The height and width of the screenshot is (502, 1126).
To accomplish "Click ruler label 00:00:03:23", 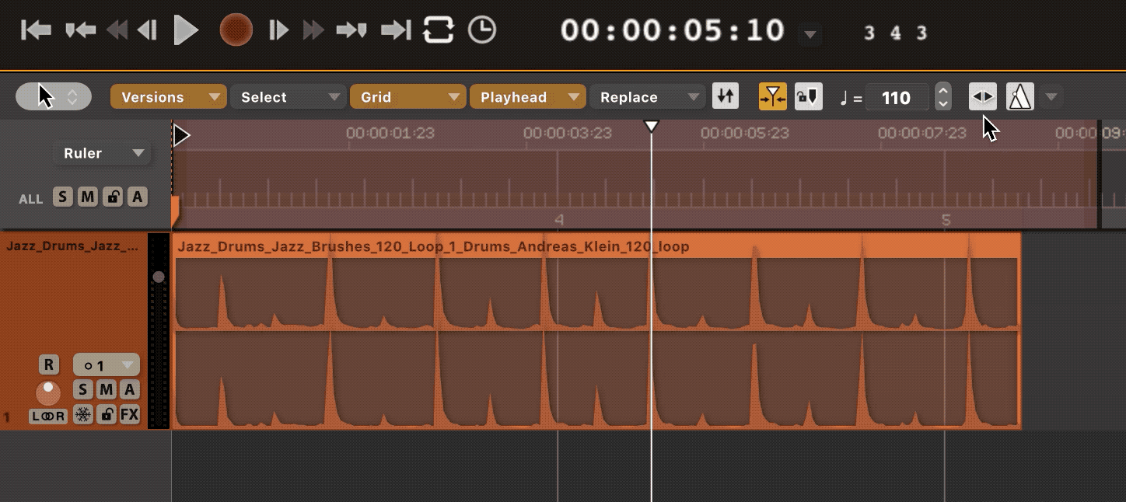I will click(568, 133).
